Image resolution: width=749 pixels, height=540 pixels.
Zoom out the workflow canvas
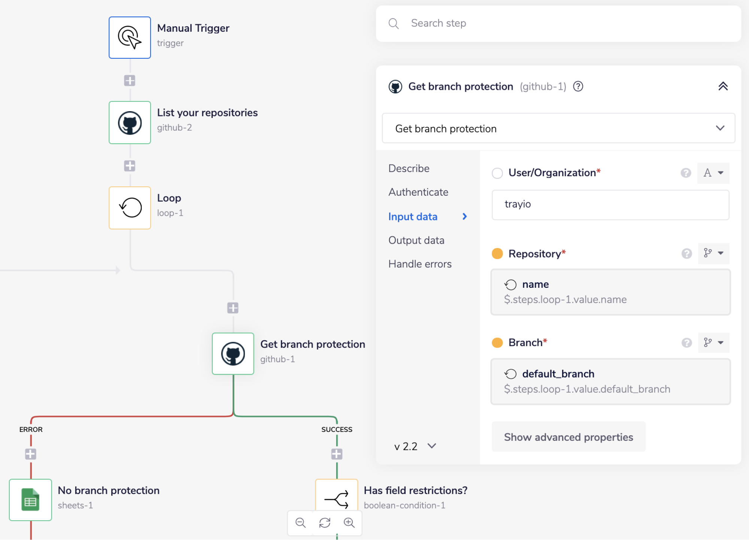pos(300,523)
